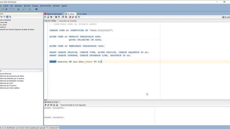This screenshot has height=129, width=230.
Task: Click the SQL Worksheet icon in main toolbar
Action: (x=30, y=9)
